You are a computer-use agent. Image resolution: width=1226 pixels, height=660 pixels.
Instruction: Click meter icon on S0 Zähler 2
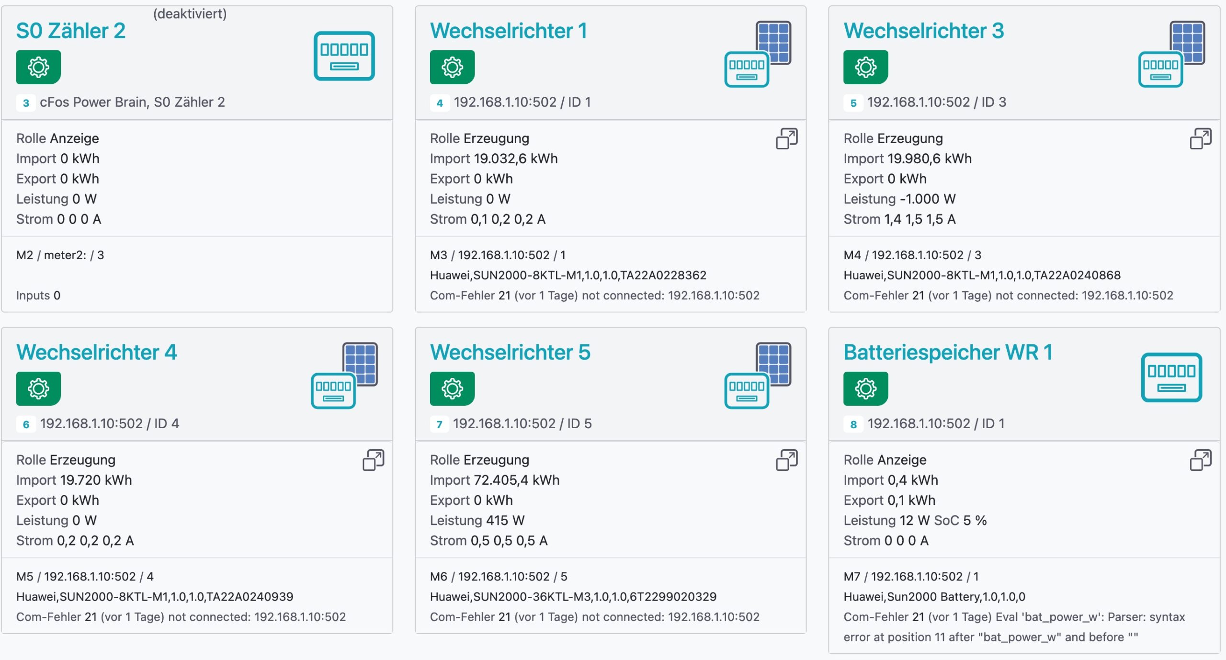coord(344,56)
